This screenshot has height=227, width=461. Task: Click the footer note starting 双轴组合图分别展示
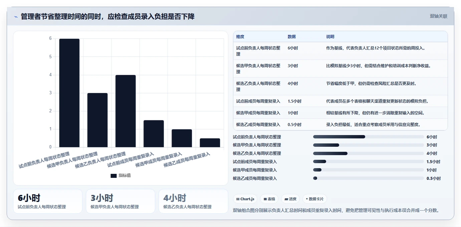coord(336,210)
